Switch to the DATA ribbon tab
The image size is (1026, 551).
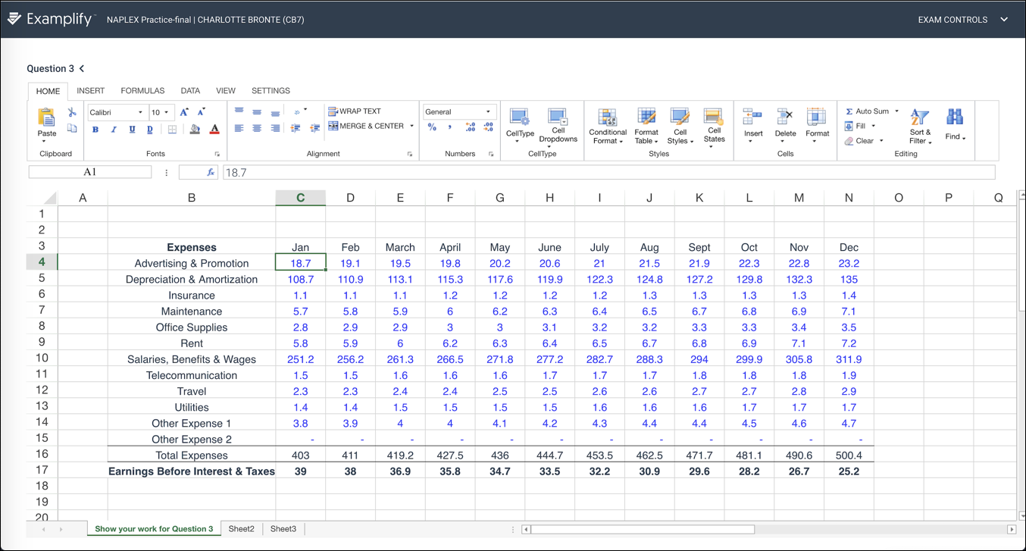point(190,91)
